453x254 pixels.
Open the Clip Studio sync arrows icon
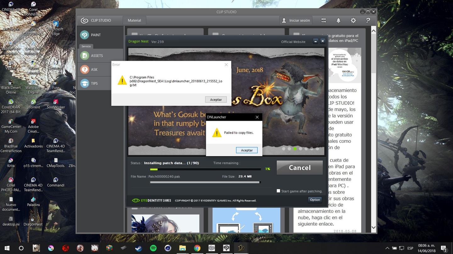pos(323,20)
